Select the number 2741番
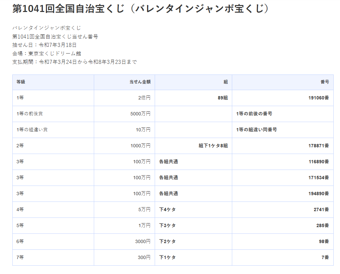Screen dimensions: 340x274 click(x=321, y=209)
